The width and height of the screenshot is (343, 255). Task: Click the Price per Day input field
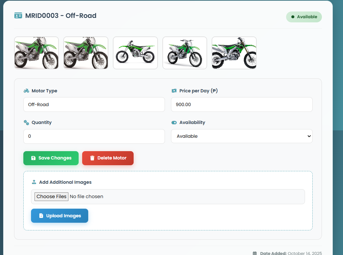click(242, 104)
